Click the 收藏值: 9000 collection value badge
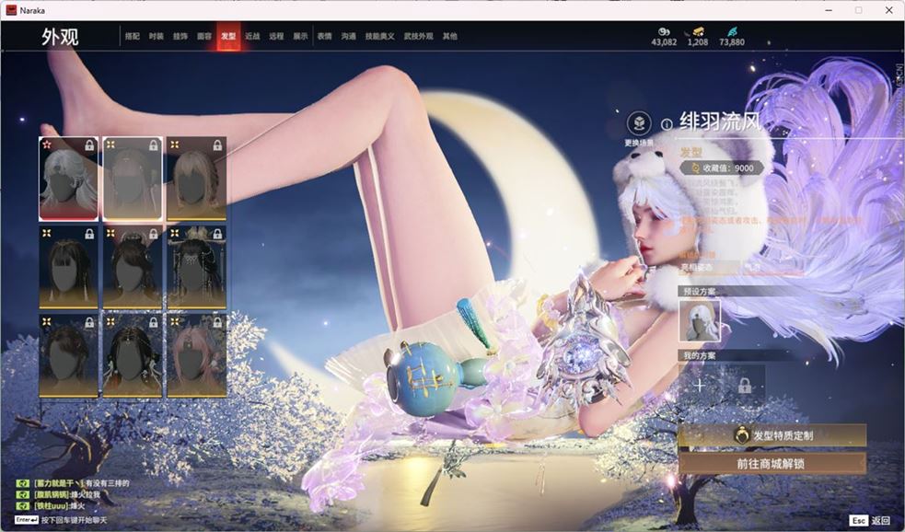Viewport: 905px width, 532px height. (x=723, y=168)
